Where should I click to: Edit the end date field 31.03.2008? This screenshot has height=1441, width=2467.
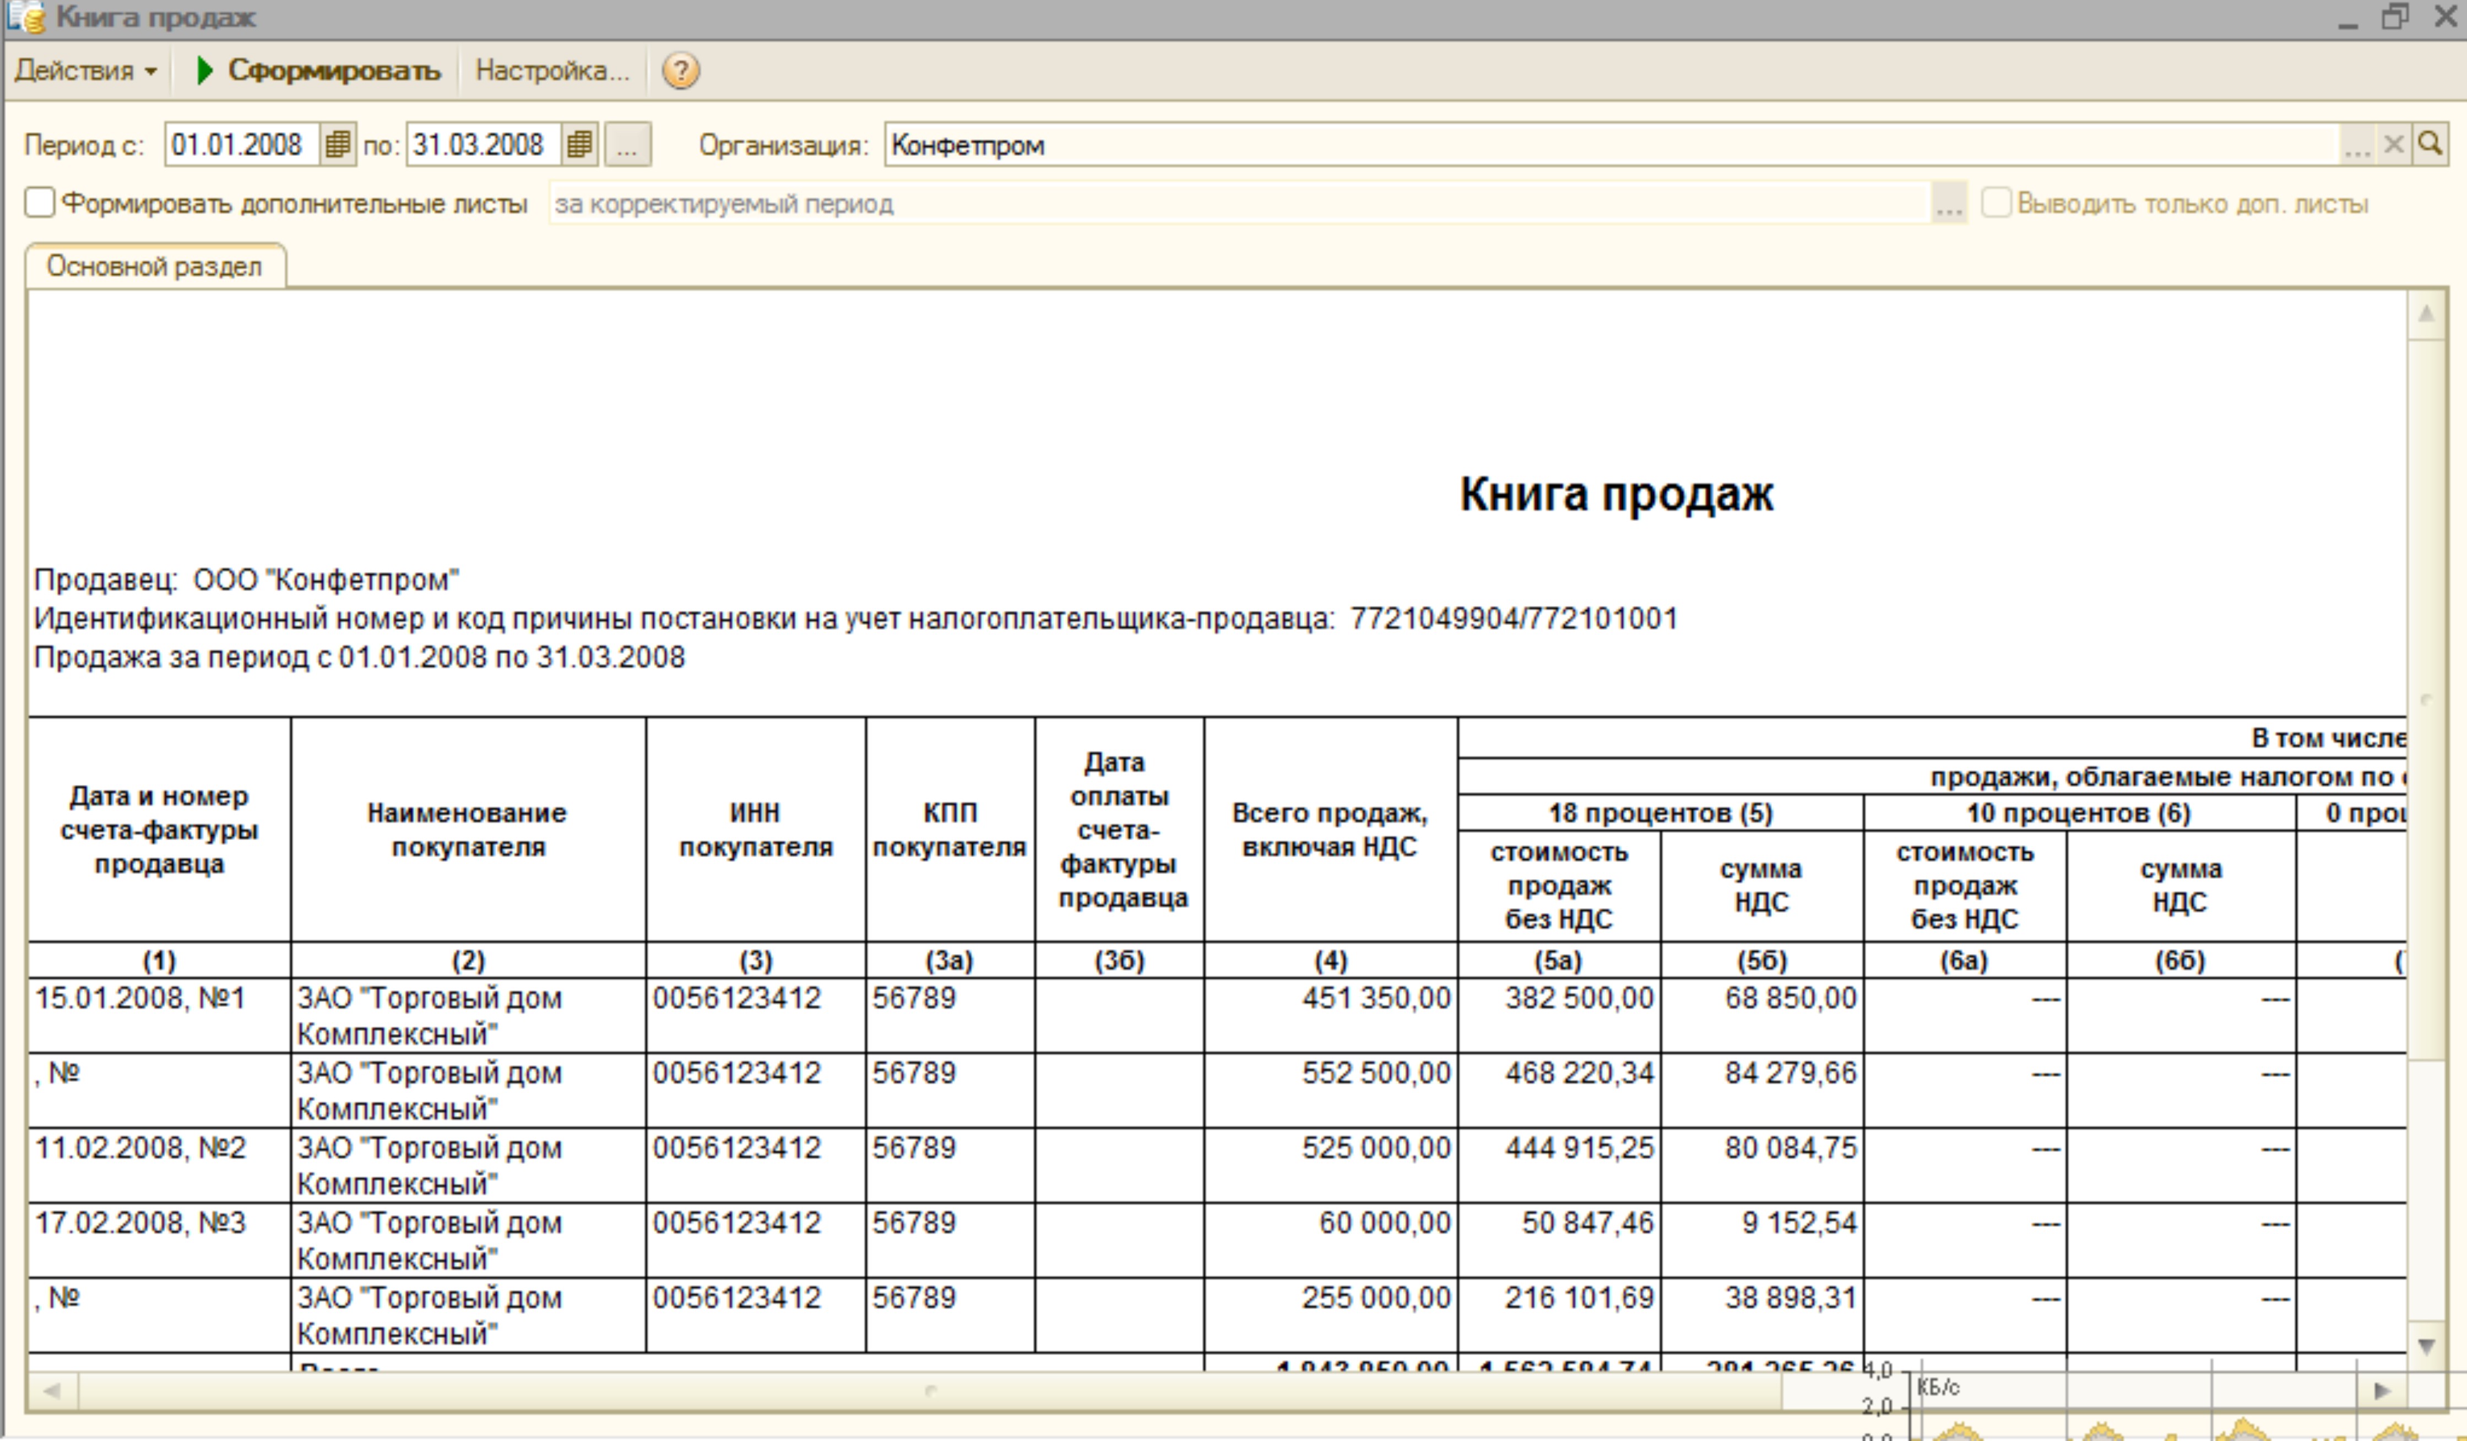point(484,145)
